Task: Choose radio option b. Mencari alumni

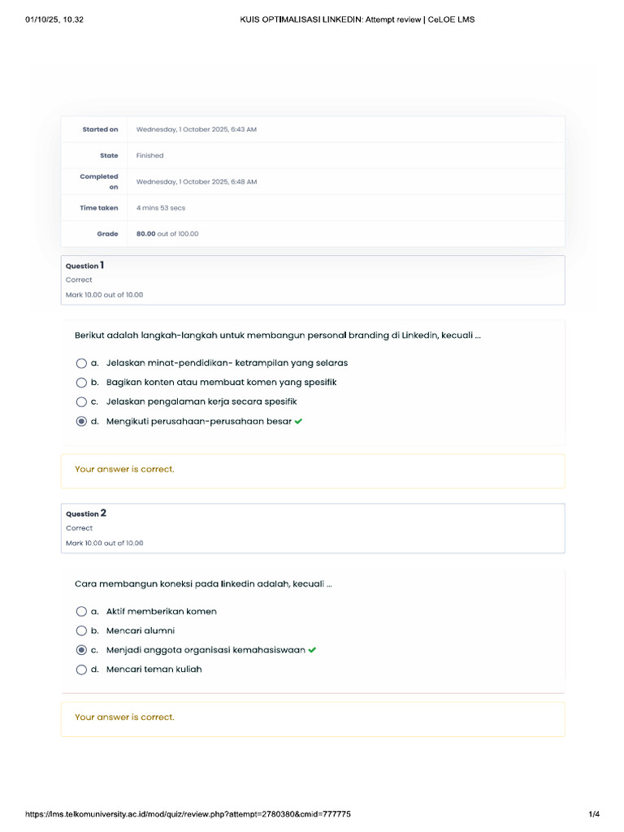Action: 81,631
